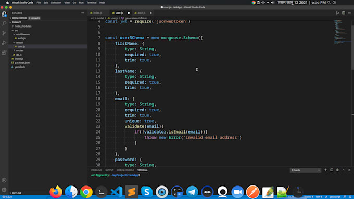The width and height of the screenshot is (354, 199).
Task: Open the Extensions view
Action: coord(4,52)
